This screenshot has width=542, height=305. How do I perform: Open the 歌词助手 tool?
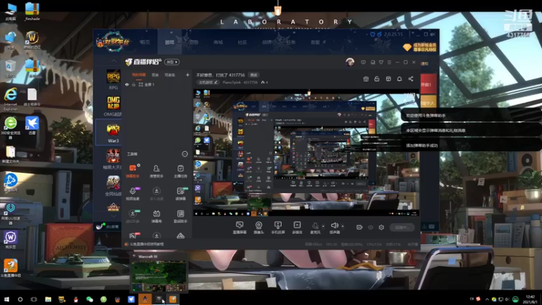[180, 216]
